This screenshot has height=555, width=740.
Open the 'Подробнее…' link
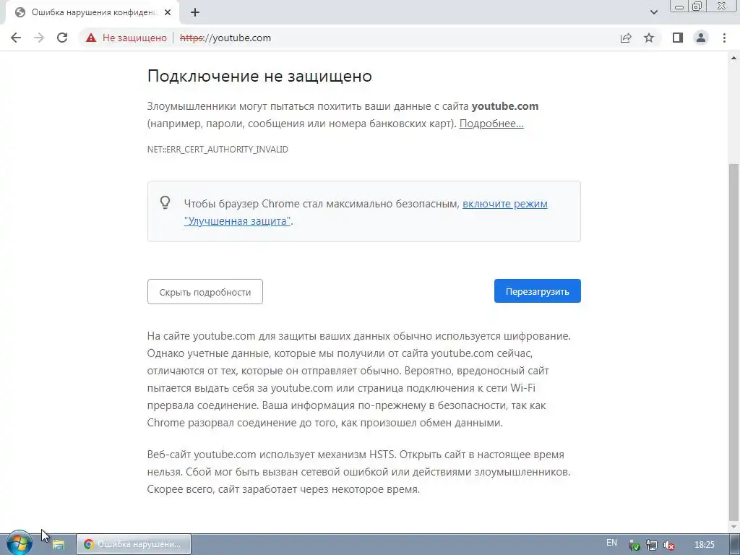491,124
